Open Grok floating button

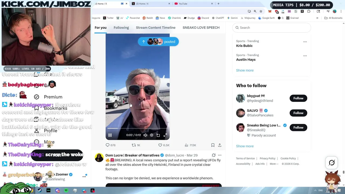[x=332, y=162]
